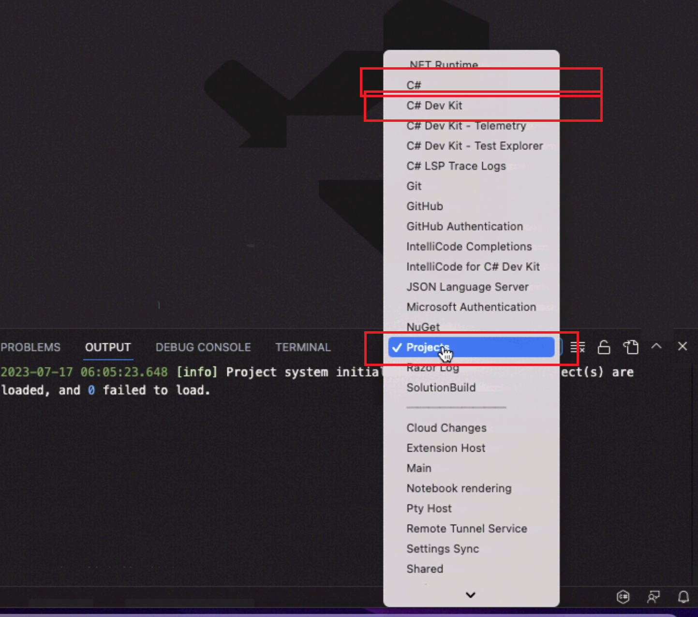This screenshot has width=698, height=617.
Task: Toggle scroll lock in the Output panel
Action: pos(604,347)
